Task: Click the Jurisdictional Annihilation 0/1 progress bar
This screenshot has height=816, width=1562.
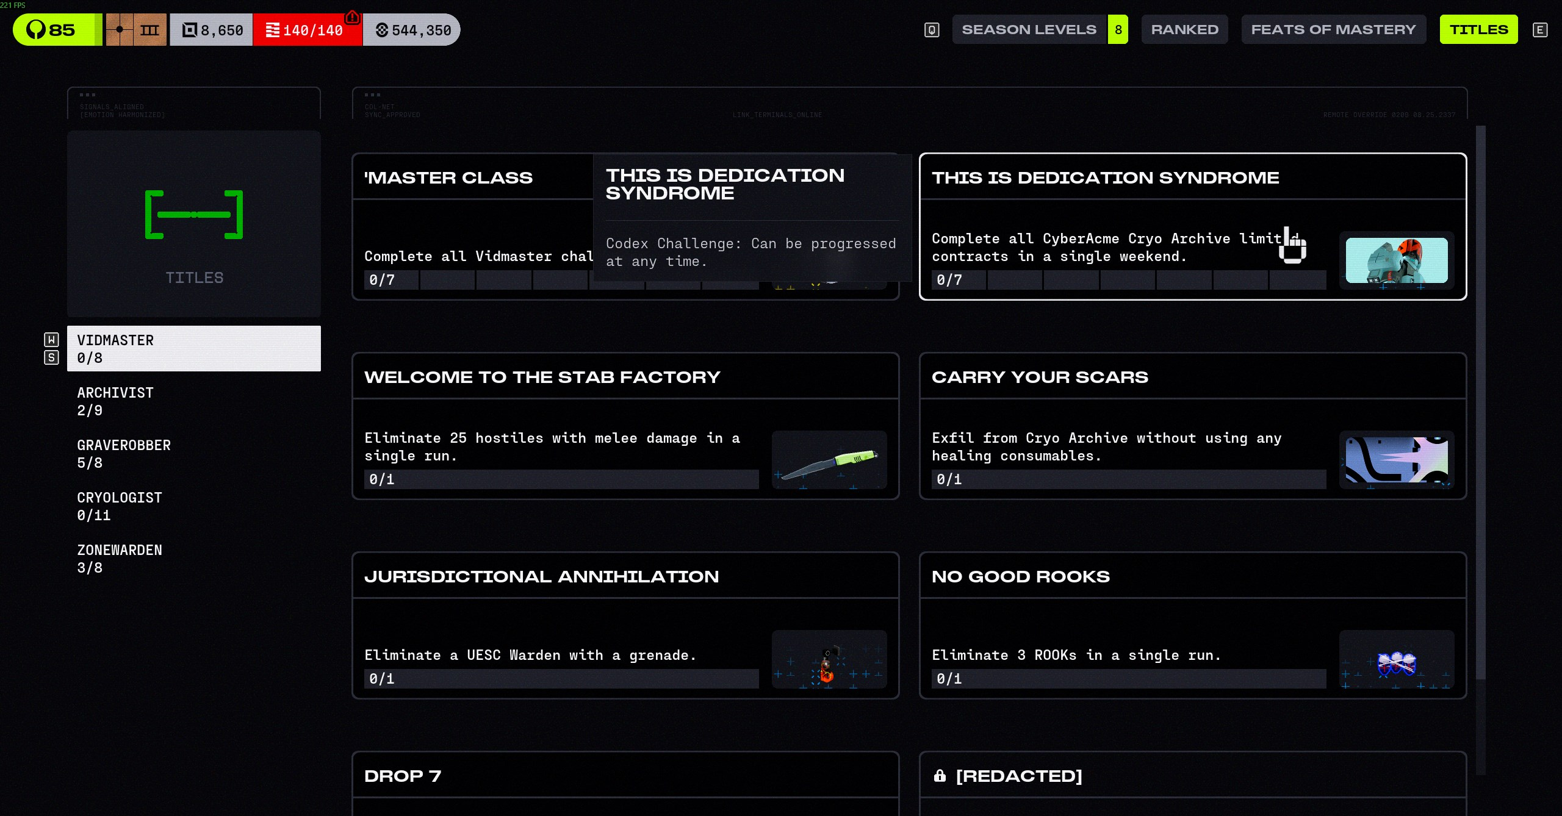Action: (561, 679)
